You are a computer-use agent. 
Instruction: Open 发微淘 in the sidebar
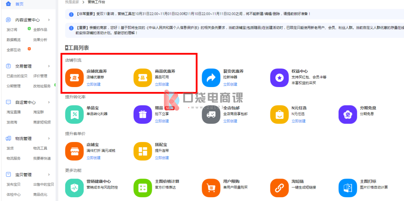pos(12,122)
